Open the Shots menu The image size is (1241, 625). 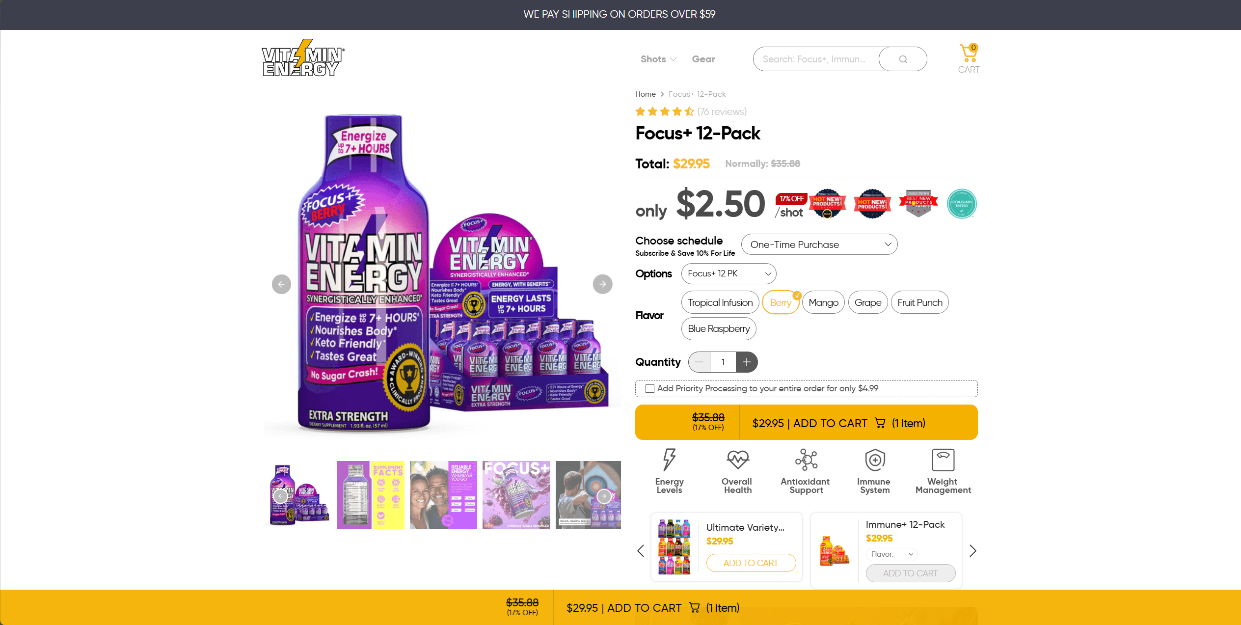click(x=658, y=59)
